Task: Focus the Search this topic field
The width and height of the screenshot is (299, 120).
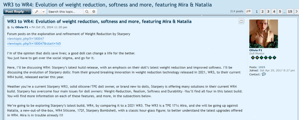Action: point(65,12)
